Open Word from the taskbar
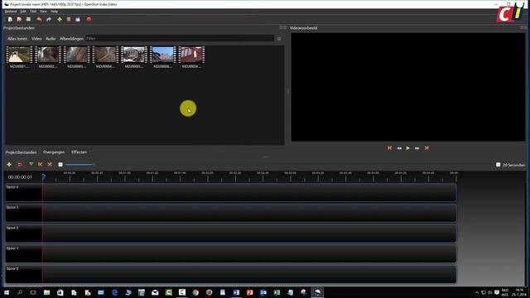530x298 pixels. tap(236, 292)
